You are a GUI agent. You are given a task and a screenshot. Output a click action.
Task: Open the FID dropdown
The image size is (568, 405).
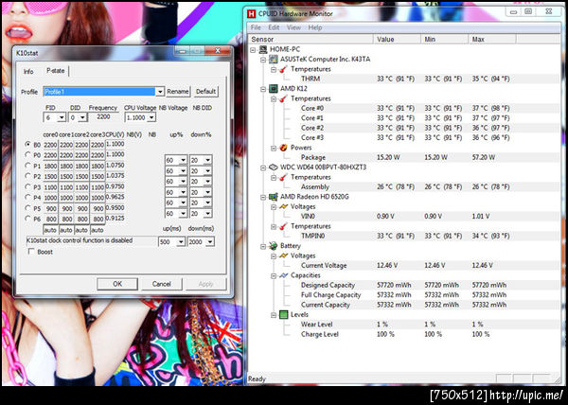(x=62, y=117)
